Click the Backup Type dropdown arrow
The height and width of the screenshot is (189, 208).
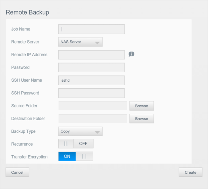(x=97, y=132)
